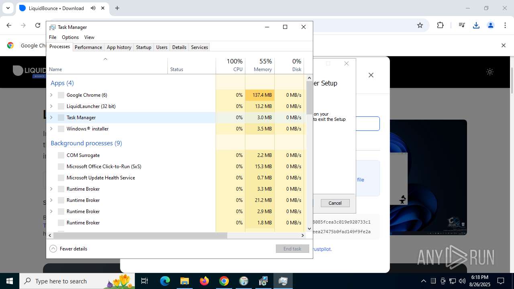Toggle website dark/light theme sun icon
Screen dimensions: 514x289
pos(490,72)
